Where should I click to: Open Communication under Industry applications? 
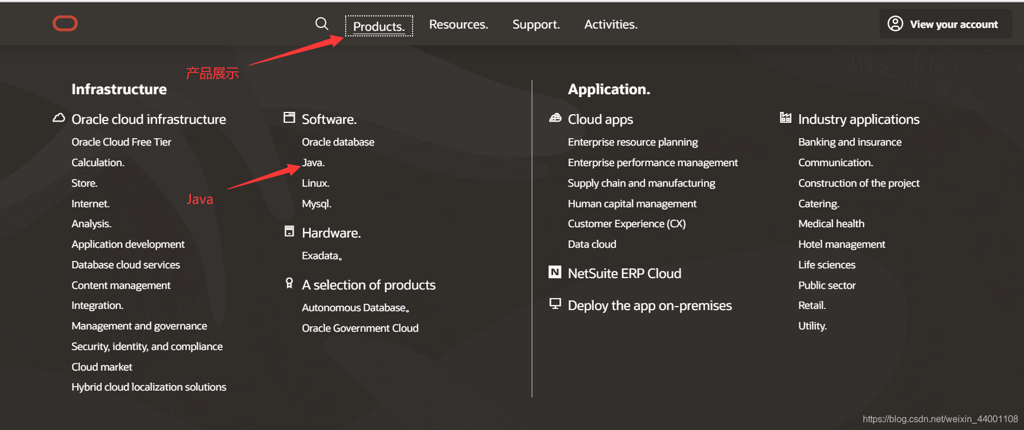835,163
